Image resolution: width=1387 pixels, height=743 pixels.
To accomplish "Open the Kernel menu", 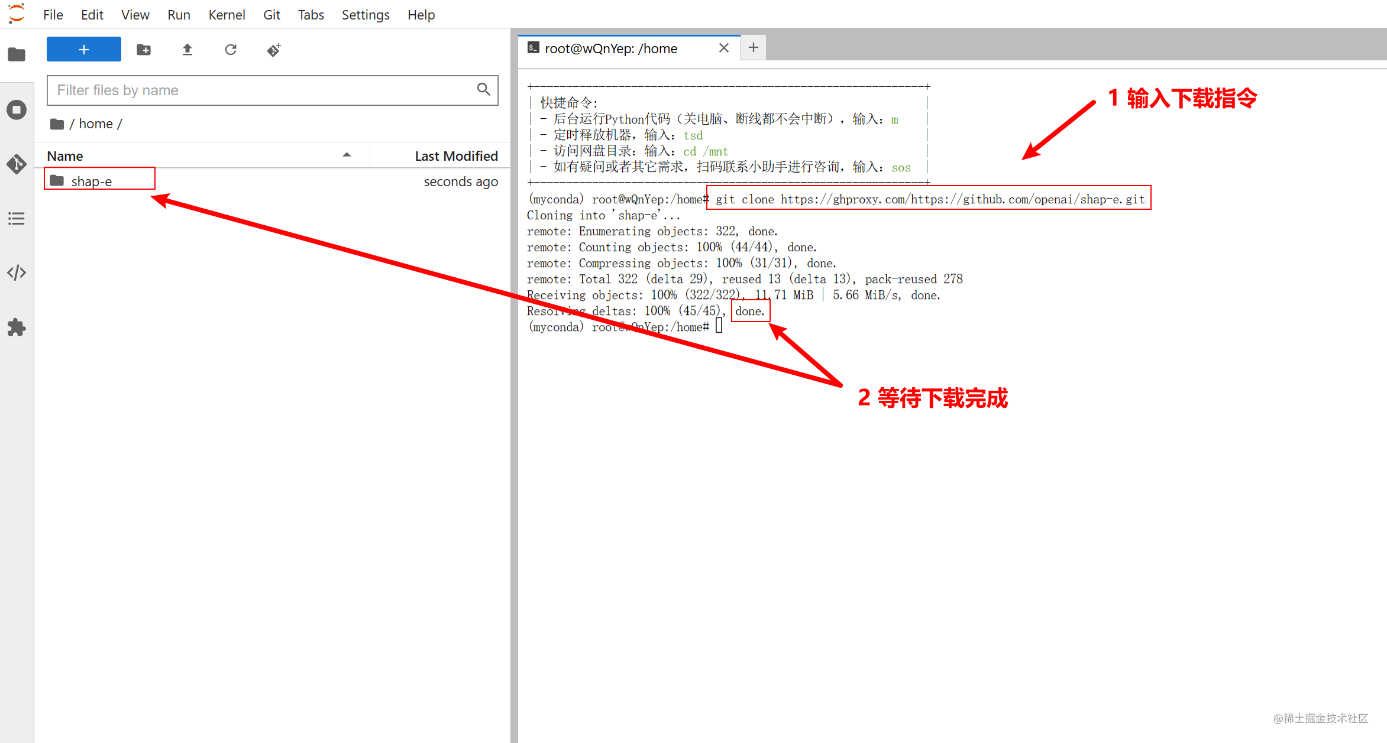I will (x=227, y=15).
